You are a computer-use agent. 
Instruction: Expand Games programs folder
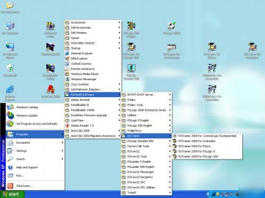click(x=93, y=38)
